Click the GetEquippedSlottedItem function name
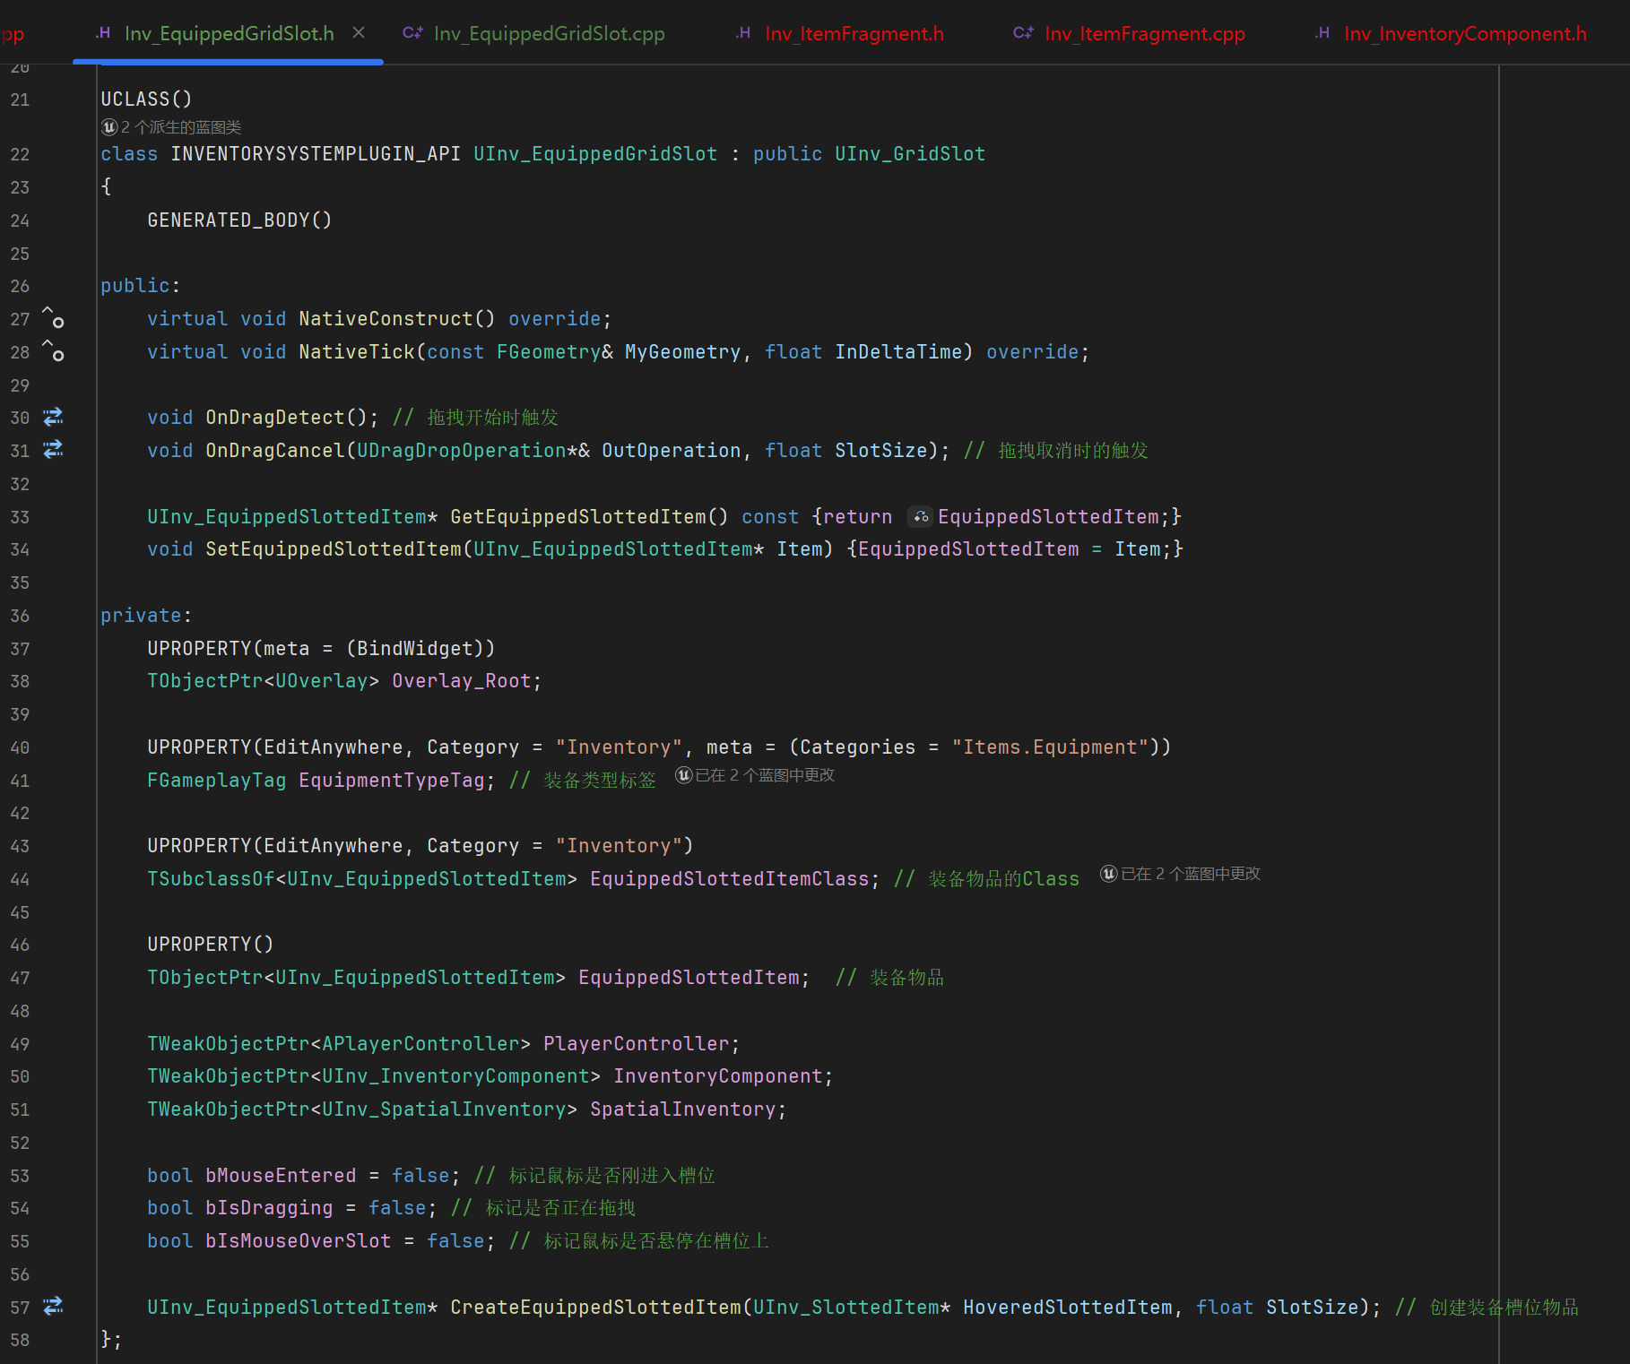This screenshot has width=1630, height=1364. pyautogui.click(x=578, y=517)
